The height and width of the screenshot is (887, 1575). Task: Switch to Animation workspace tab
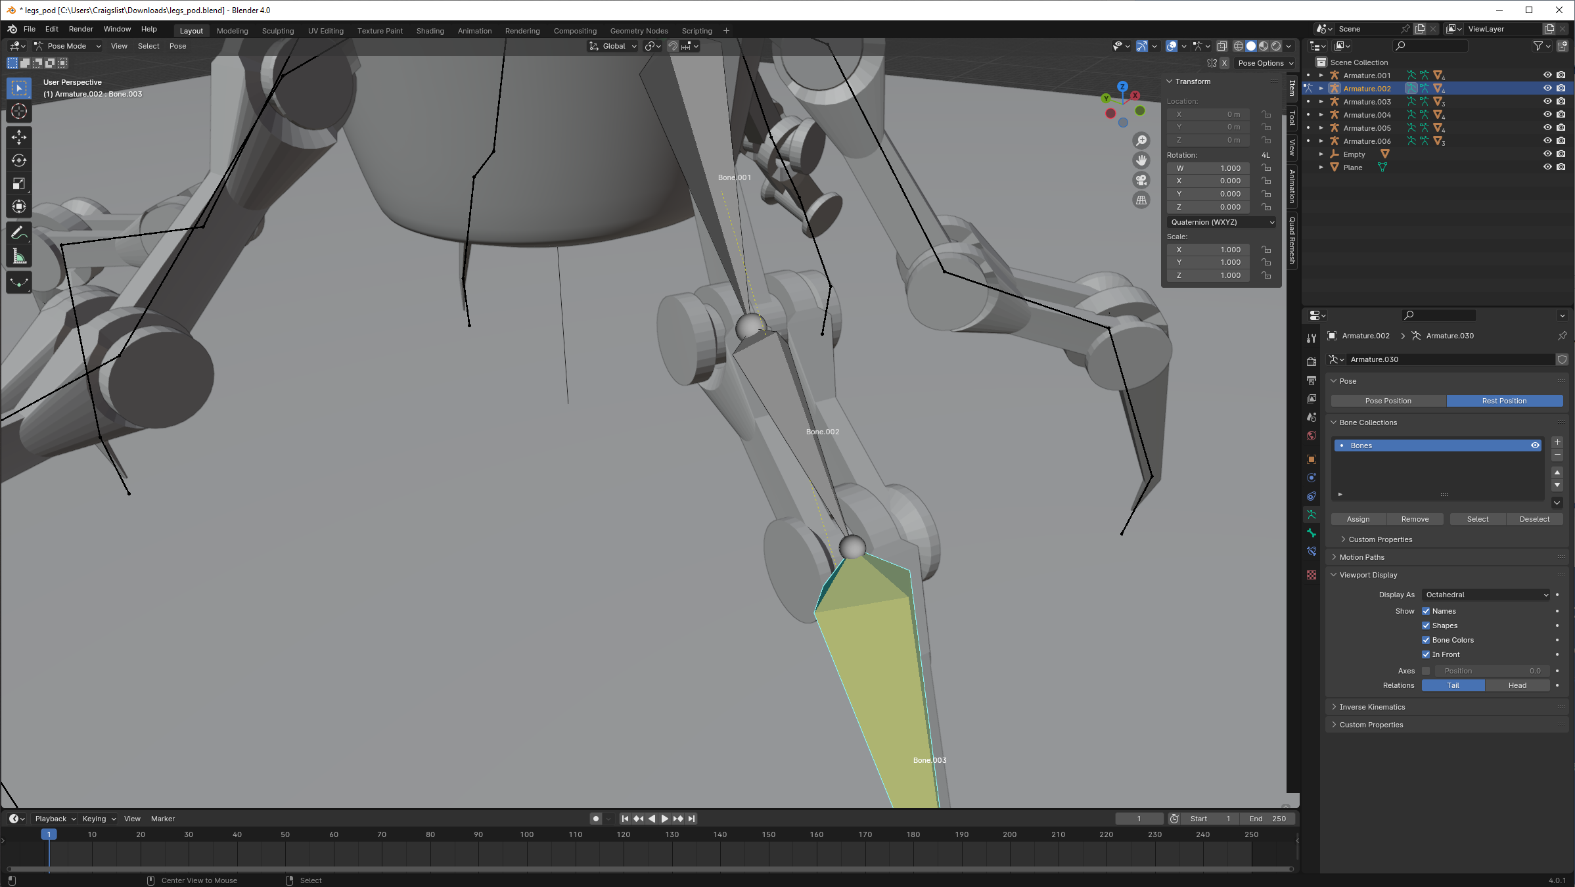pos(474,31)
